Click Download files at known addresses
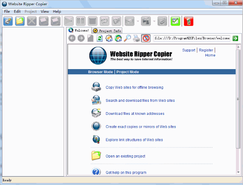This screenshot has height=185, width=243. 135,114
